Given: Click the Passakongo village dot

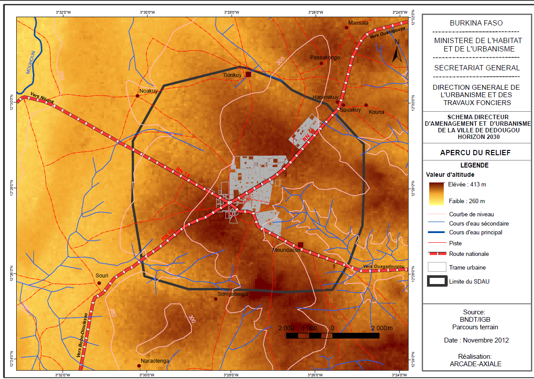Looking at the screenshot, I should (322, 63).
